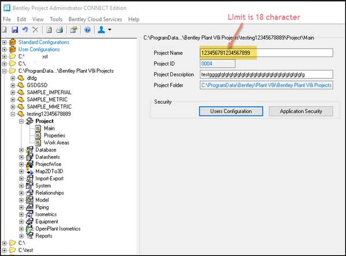Click the Datasheets node icon
Viewport: 346px width, 256px height.
click(29, 157)
